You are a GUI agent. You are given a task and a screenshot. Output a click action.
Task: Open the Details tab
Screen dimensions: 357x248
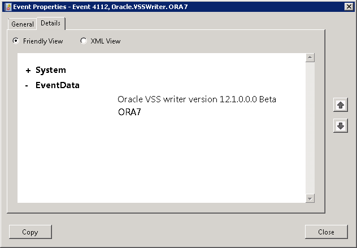51,24
